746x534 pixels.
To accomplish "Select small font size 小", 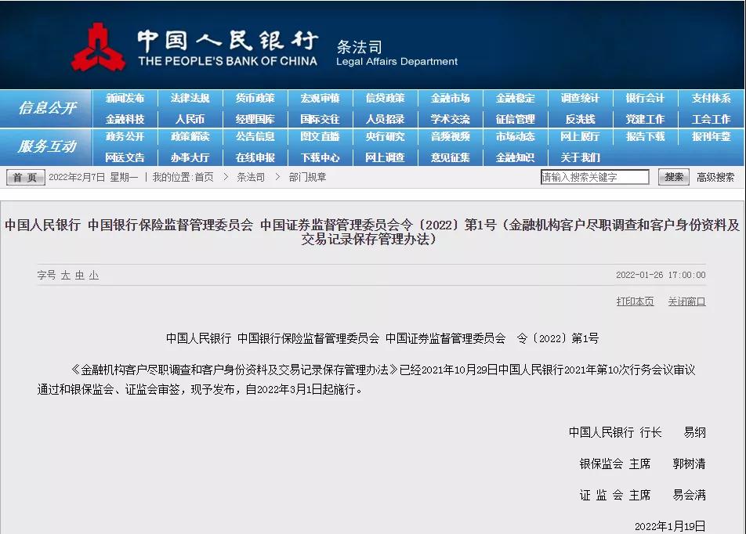I will [95, 276].
